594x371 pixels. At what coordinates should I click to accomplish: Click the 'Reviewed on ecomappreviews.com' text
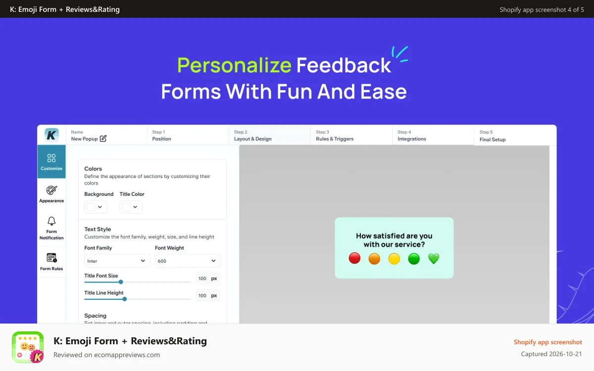tap(106, 355)
